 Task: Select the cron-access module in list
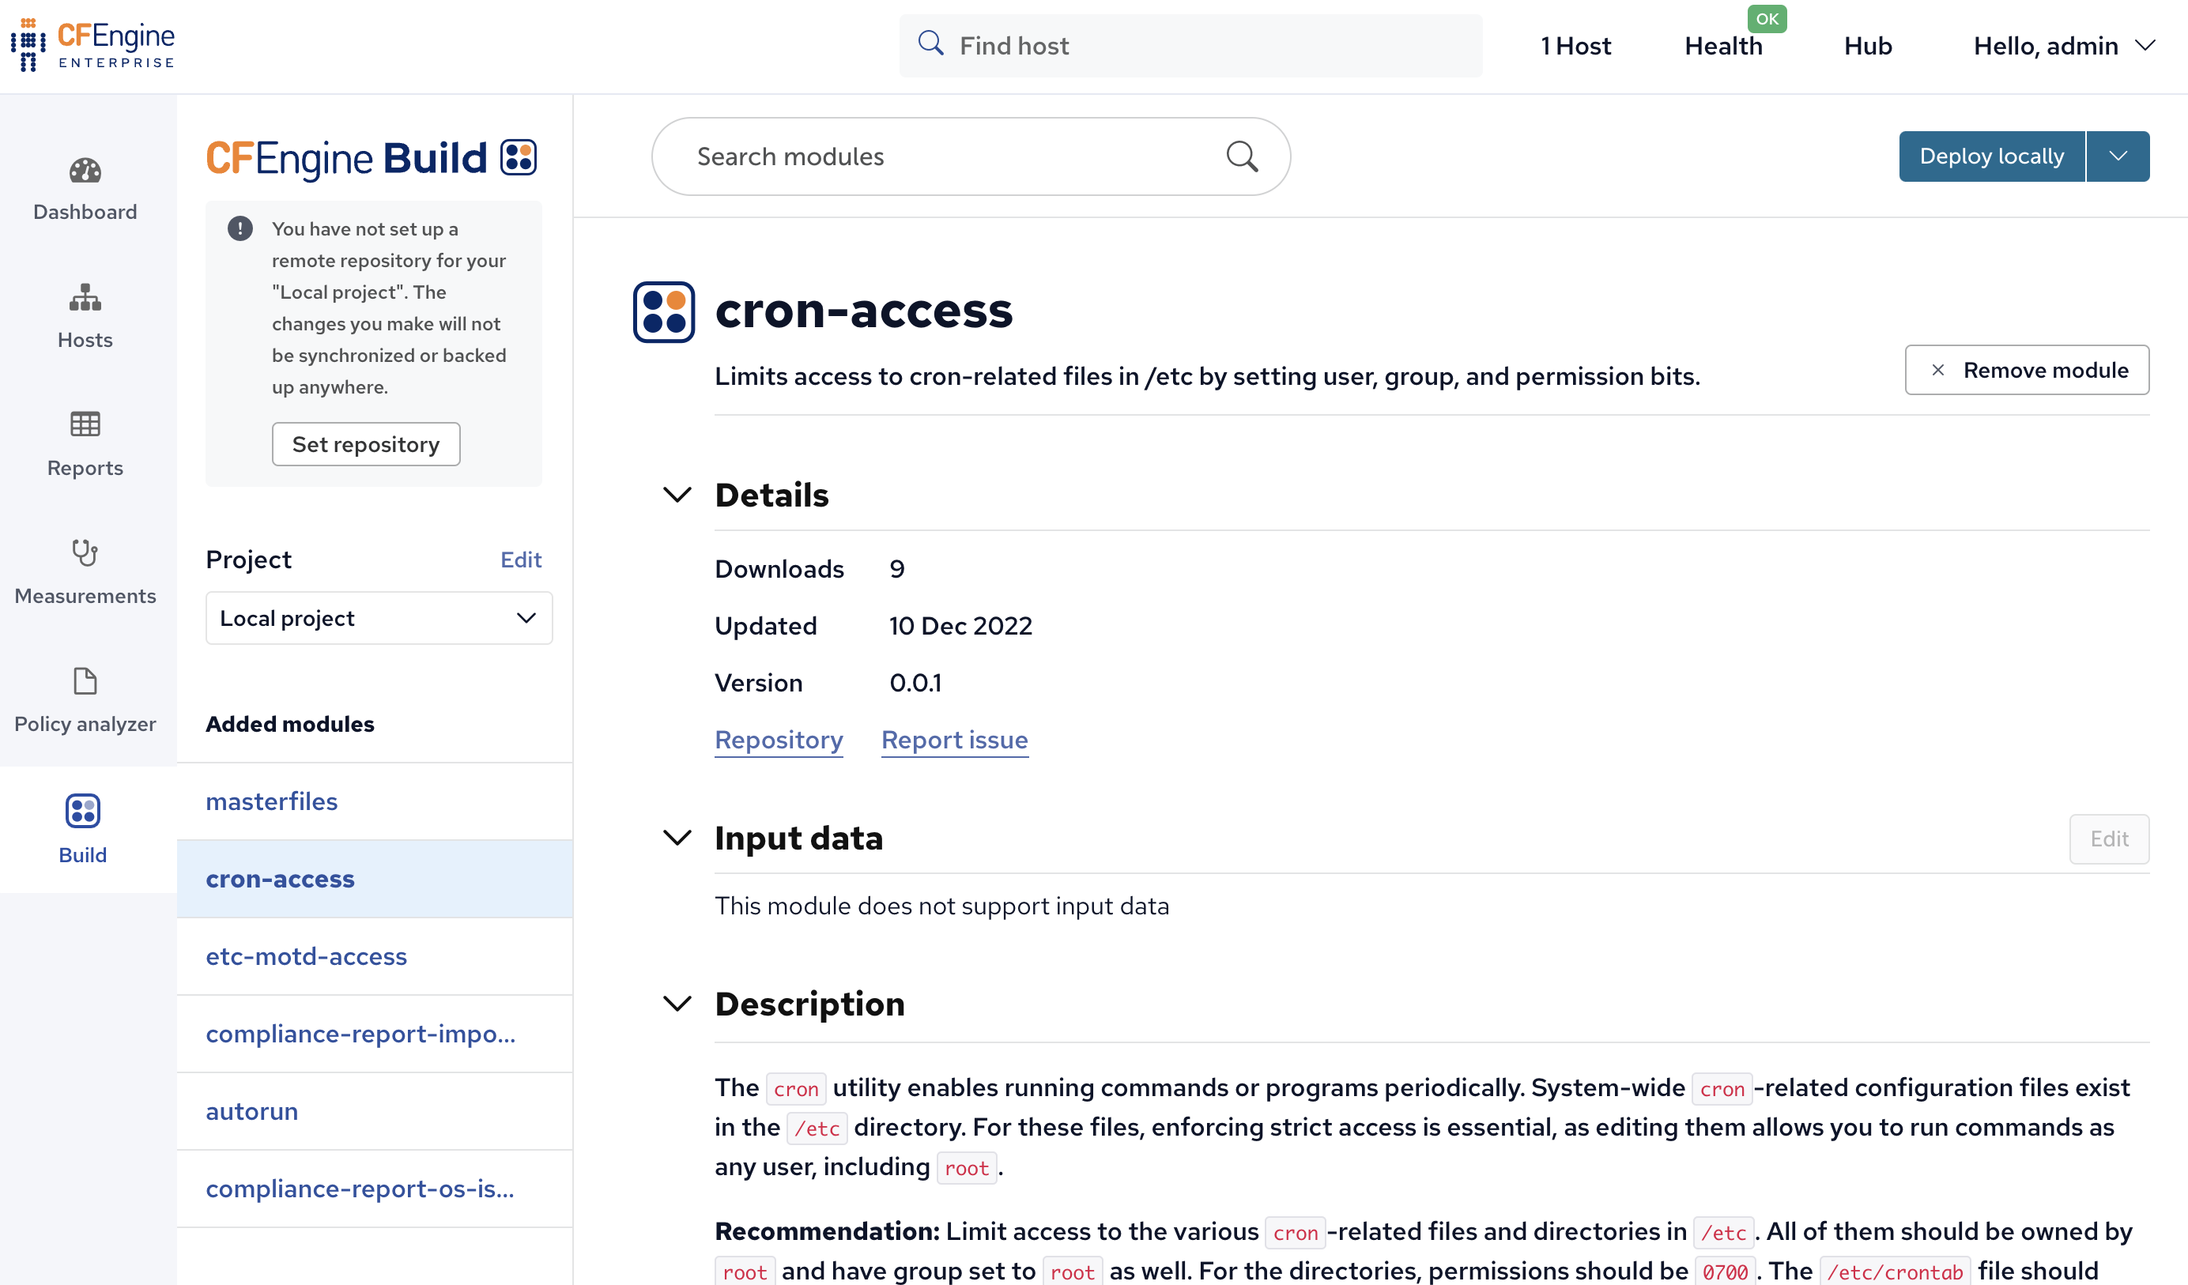point(375,879)
